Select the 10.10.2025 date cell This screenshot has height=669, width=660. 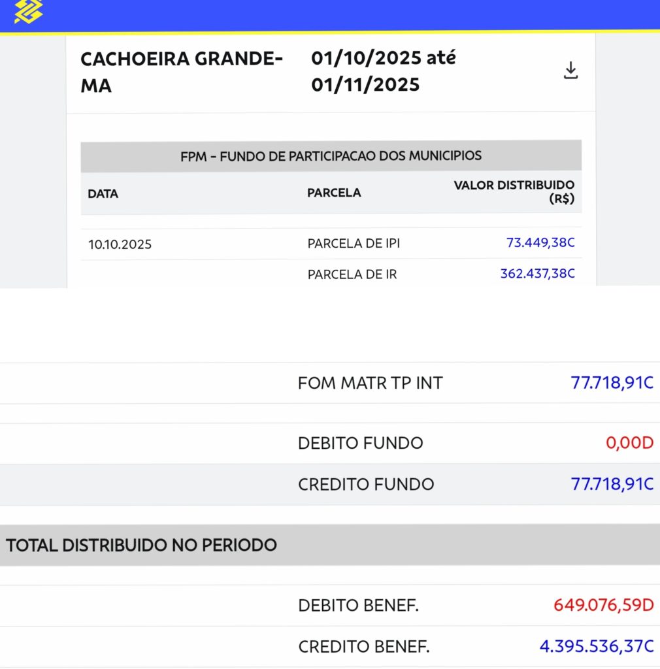tap(120, 244)
